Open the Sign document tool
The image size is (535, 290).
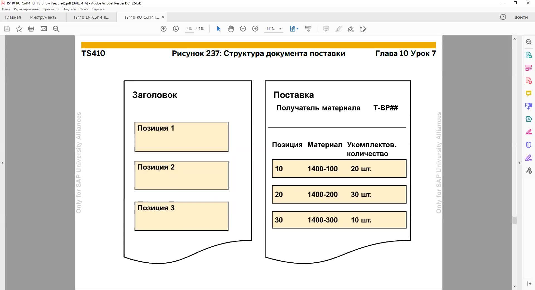pyautogui.click(x=351, y=29)
